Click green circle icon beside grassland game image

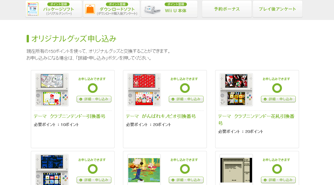185,169
